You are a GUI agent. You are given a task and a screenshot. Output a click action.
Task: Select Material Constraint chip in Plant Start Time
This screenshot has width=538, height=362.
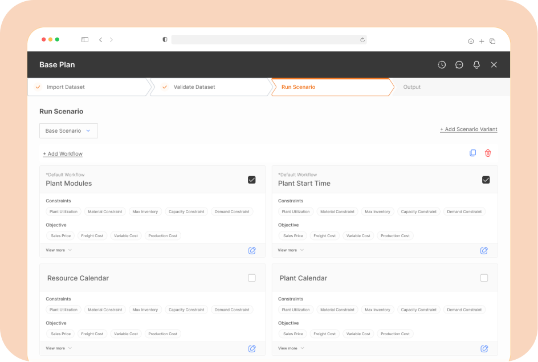point(337,211)
